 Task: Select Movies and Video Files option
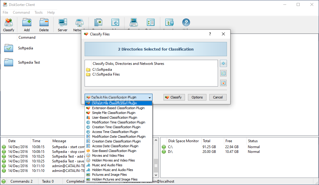pyautogui.click(x=119, y=156)
